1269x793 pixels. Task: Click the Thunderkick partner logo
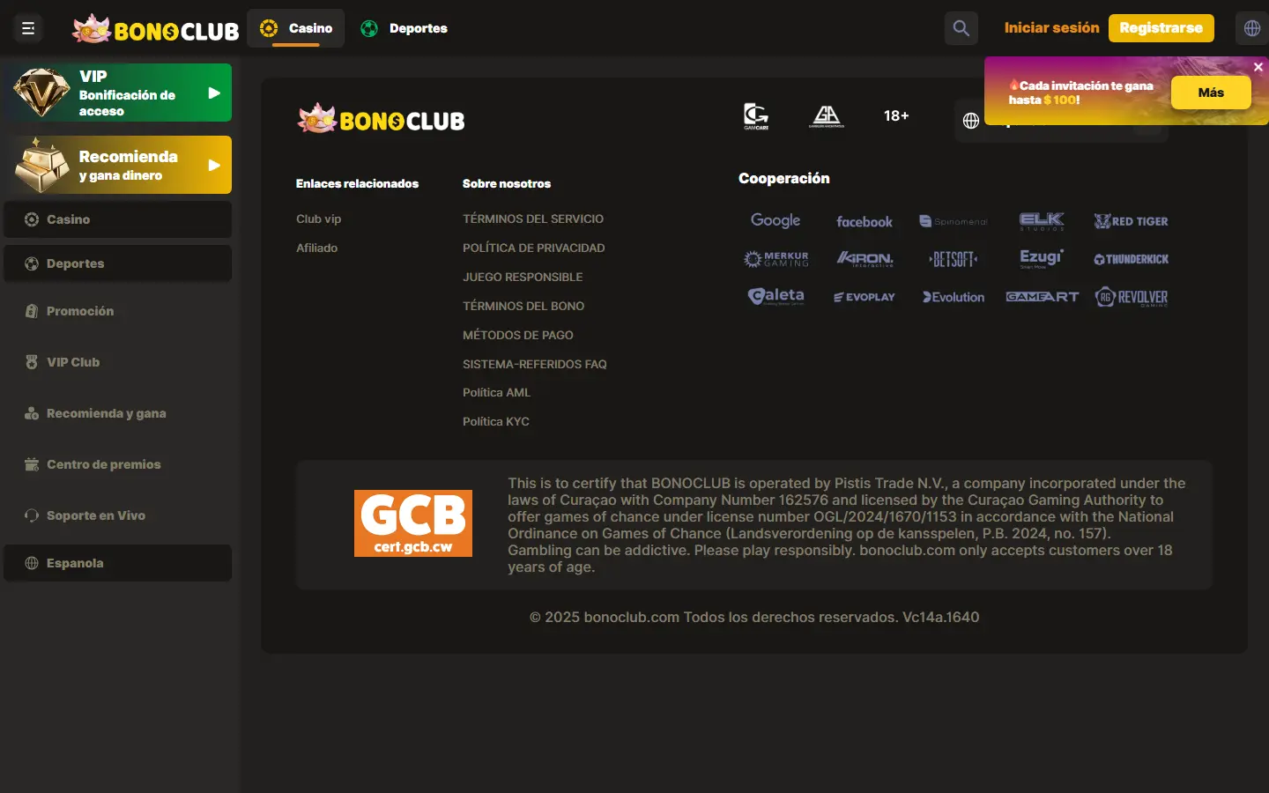point(1131,259)
